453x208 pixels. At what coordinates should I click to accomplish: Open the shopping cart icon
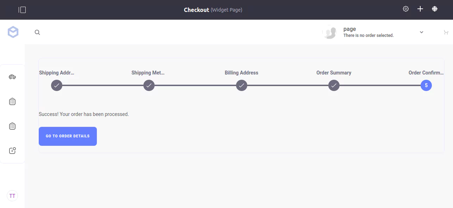pos(446,32)
